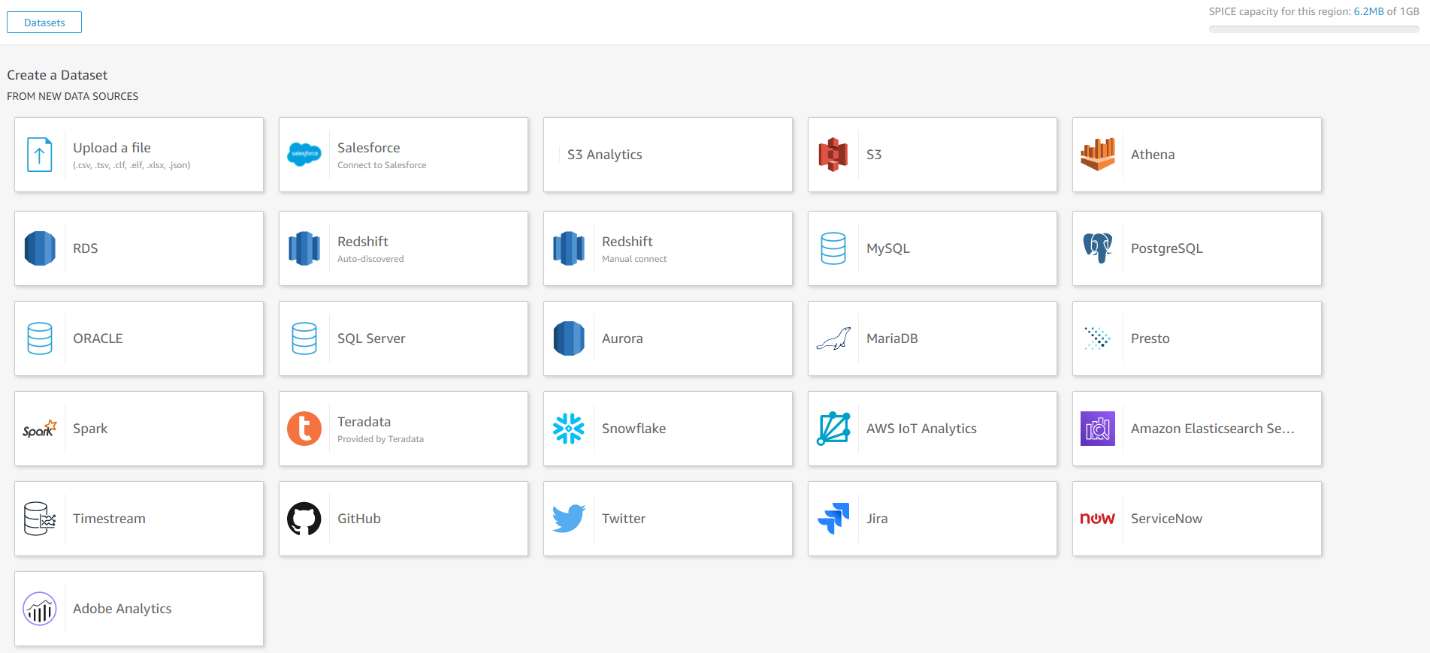This screenshot has width=1430, height=653.
Task: Open Amazon Elasticsearch Service label
Action: [1213, 429]
